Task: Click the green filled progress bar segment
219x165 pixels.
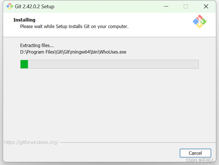Action: pos(24,64)
